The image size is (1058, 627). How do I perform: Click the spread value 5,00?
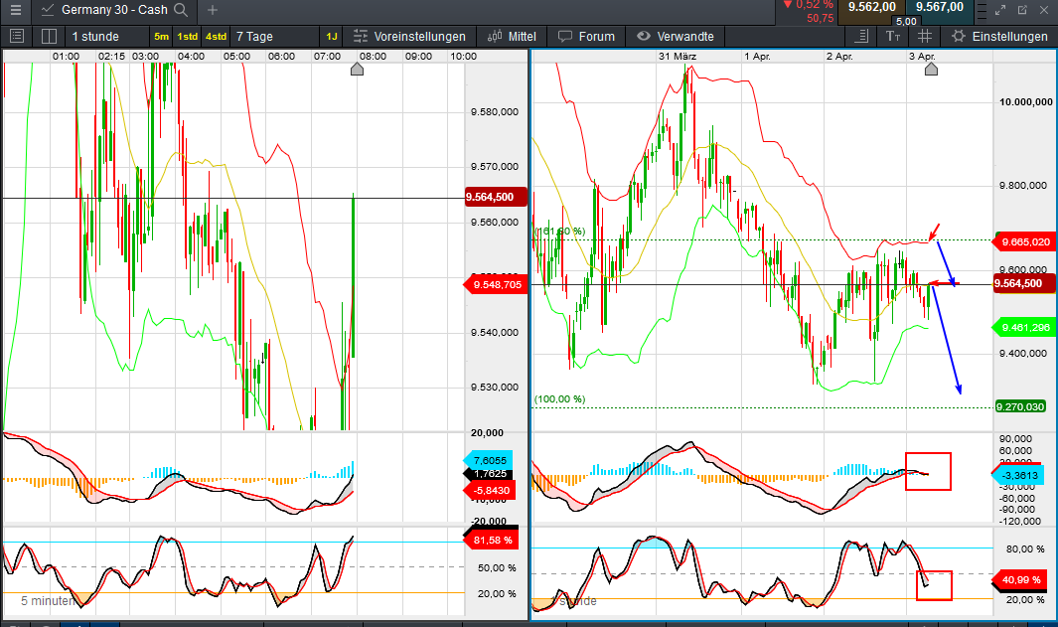[906, 22]
